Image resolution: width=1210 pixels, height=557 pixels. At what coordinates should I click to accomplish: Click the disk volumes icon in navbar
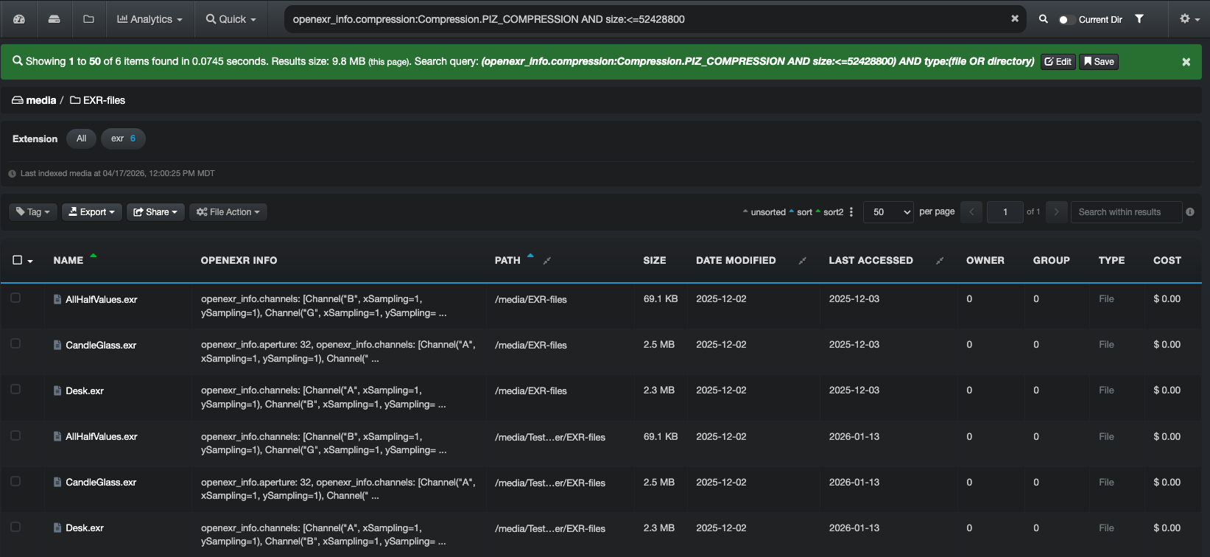point(54,19)
